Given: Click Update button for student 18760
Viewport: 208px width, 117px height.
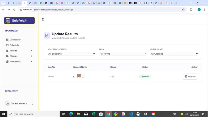Looking at the screenshot, I should coord(190,77).
